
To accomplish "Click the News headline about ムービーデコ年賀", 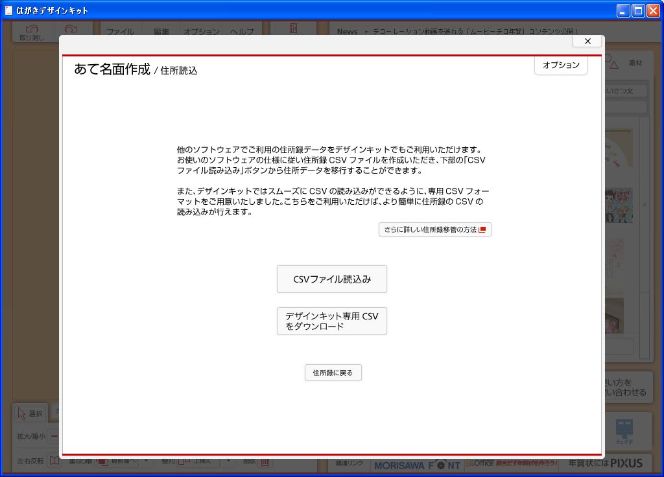I will pos(473,32).
